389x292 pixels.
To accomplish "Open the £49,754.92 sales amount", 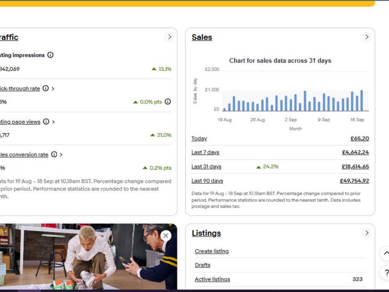I will point(354,181).
